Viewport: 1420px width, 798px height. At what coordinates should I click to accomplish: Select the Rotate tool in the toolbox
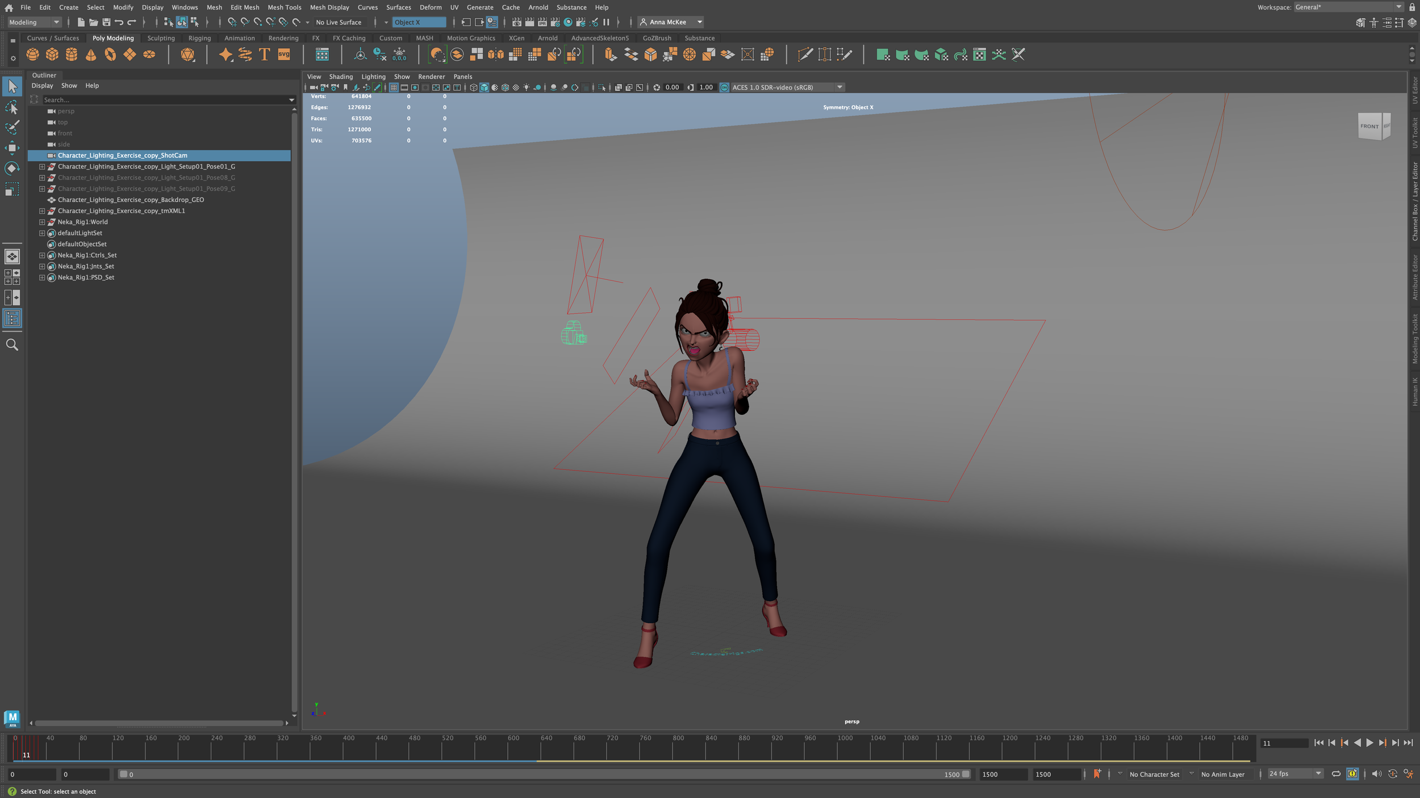coord(12,169)
